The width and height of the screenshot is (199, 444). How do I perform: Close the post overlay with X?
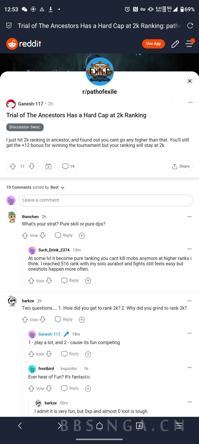coord(190,81)
